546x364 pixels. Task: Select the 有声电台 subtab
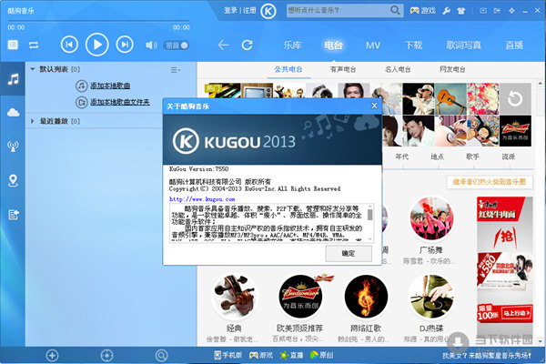[343, 69]
